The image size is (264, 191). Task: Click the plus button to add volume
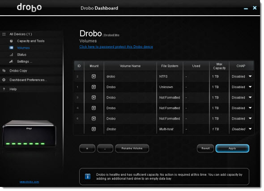(87, 149)
